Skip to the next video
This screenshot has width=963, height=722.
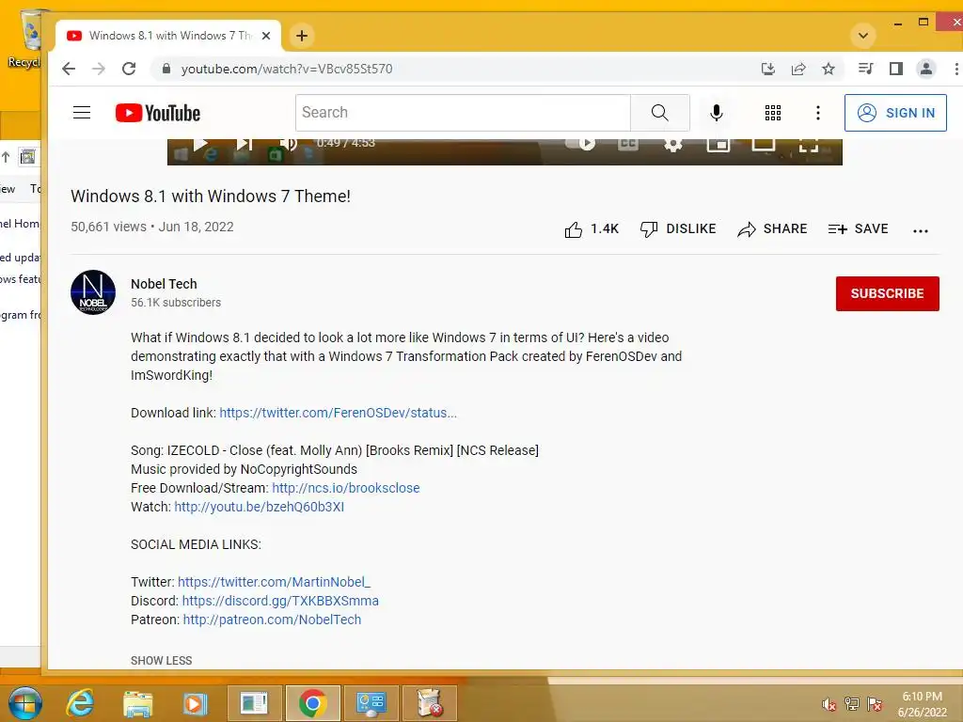pyautogui.click(x=245, y=144)
